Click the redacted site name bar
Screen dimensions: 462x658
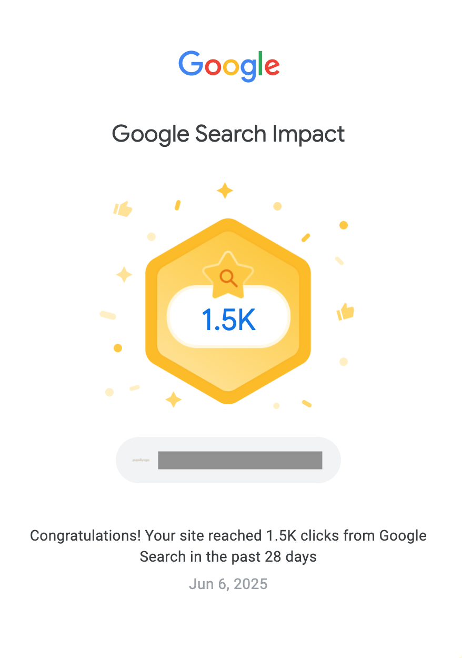[x=240, y=460]
